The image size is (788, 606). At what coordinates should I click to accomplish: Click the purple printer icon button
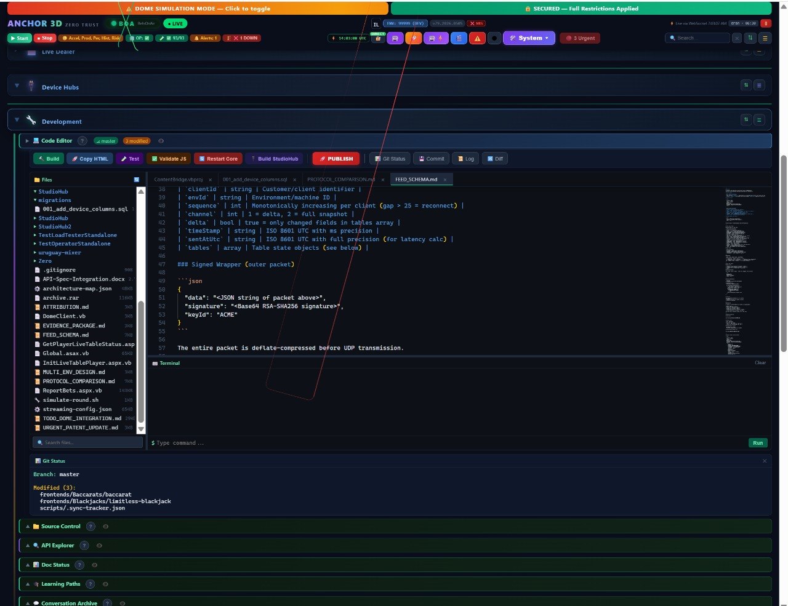point(395,38)
